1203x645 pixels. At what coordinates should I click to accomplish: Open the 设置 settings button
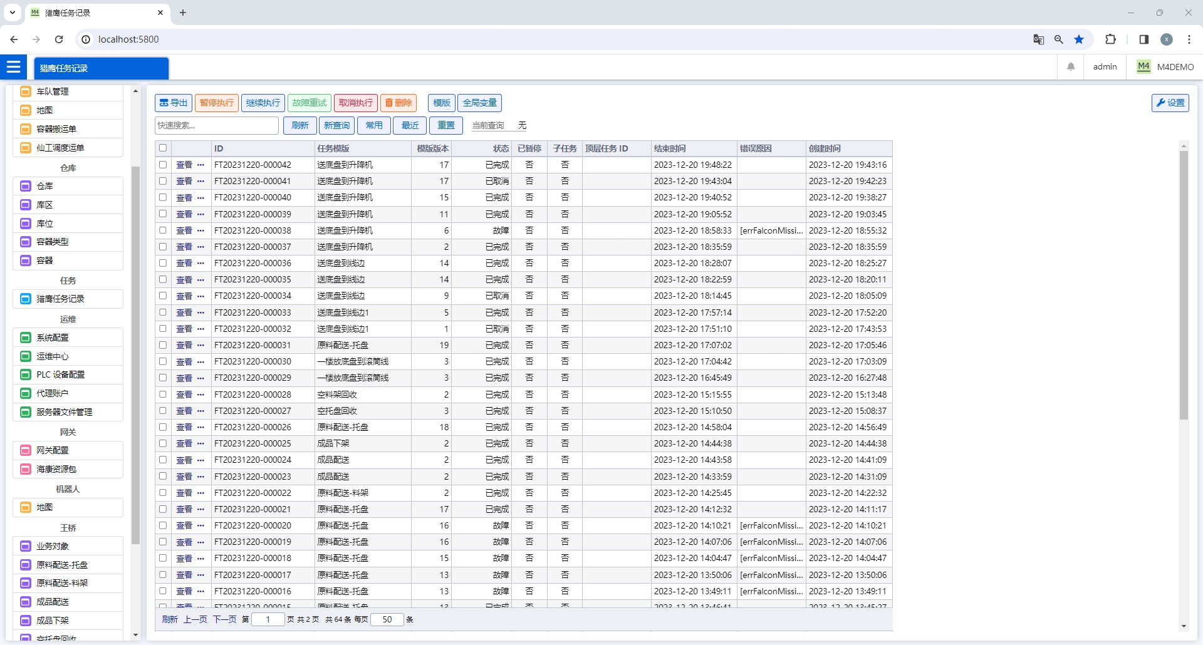(x=1170, y=103)
